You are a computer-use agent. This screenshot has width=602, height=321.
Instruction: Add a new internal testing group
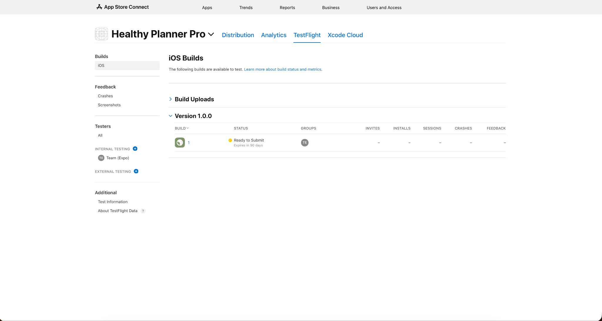[135, 149]
